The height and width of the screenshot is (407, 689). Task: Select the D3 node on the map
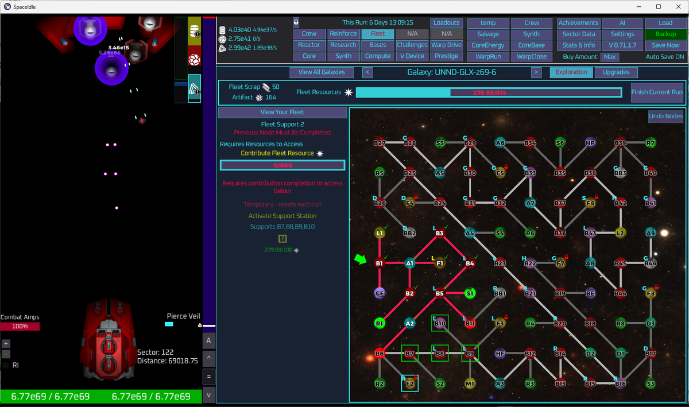[x=651, y=323]
